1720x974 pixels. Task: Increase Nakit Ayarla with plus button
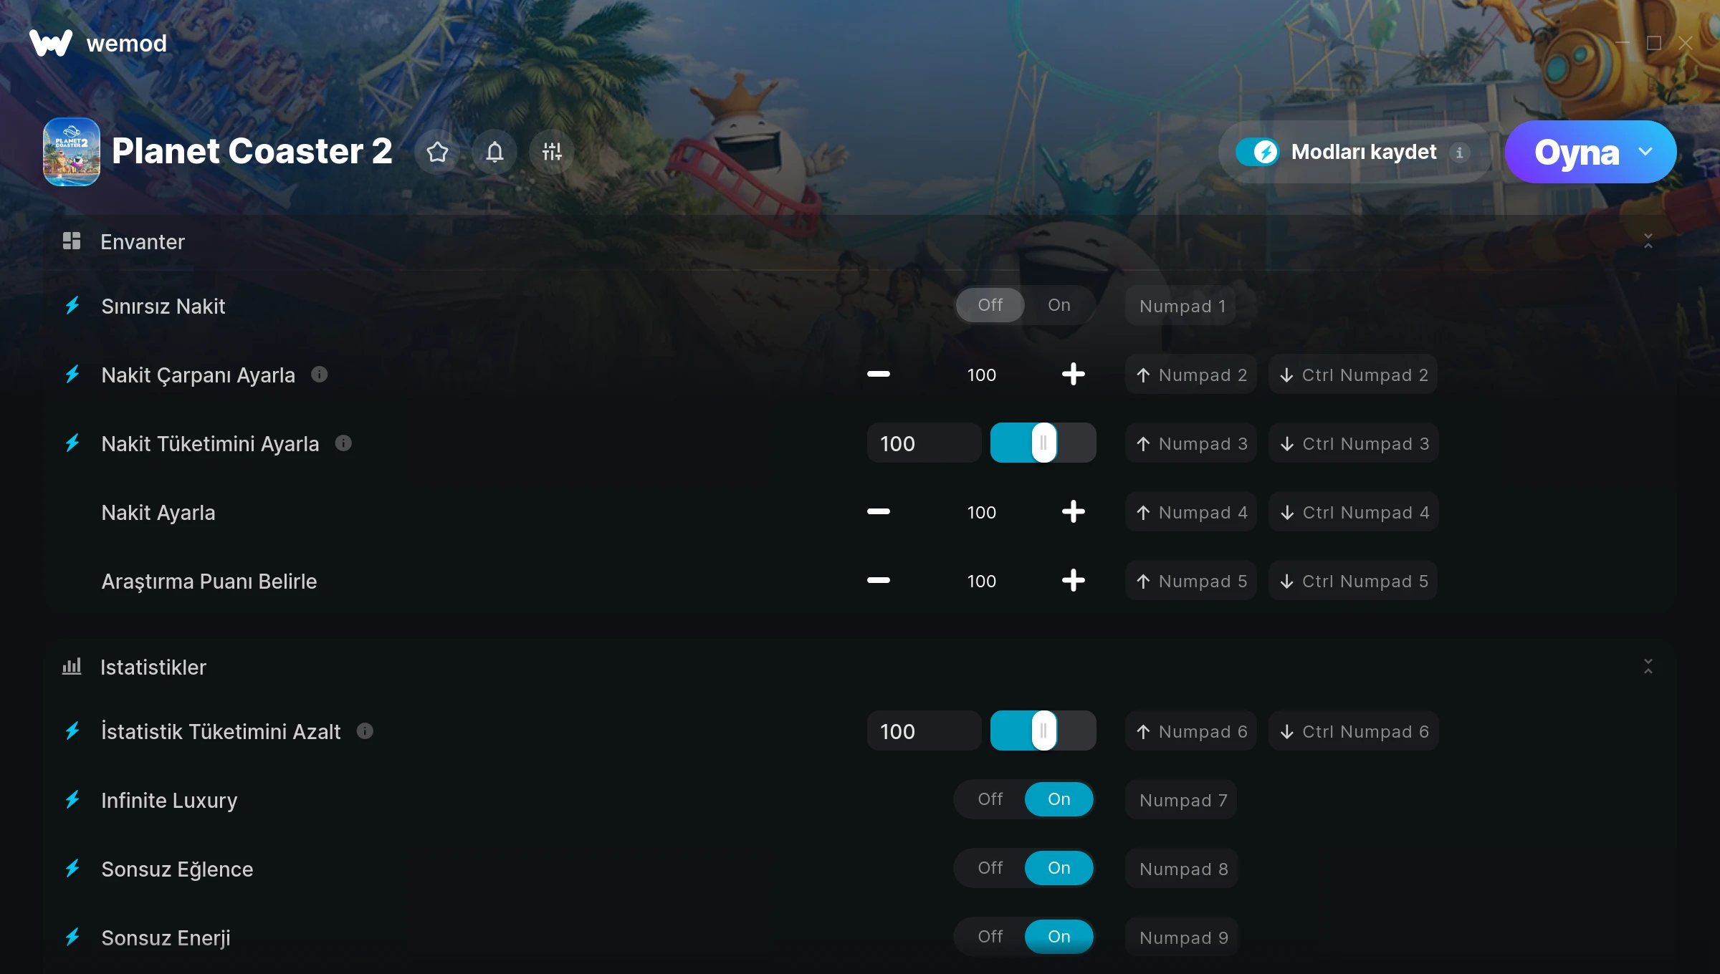[x=1074, y=512]
